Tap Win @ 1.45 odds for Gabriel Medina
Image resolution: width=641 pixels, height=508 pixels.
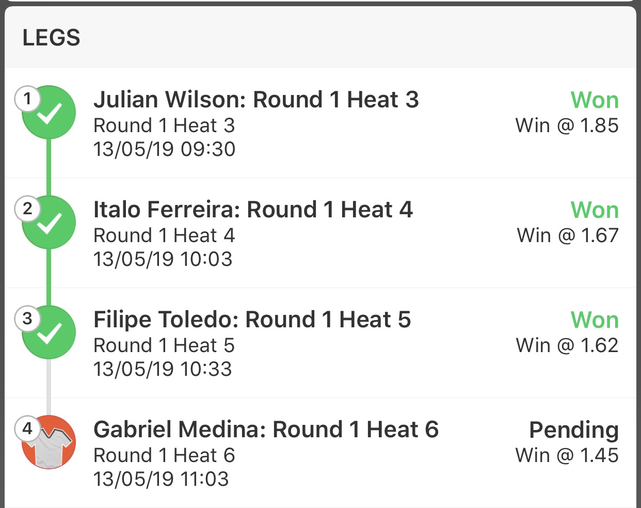[567, 455]
